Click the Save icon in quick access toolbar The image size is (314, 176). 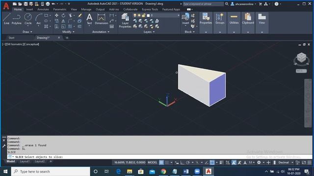pyautogui.click(x=26, y=4)
